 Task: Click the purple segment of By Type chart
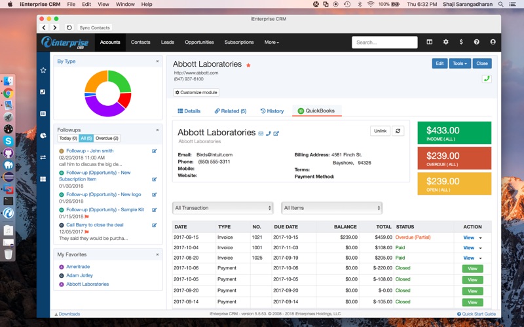[103, 109]
